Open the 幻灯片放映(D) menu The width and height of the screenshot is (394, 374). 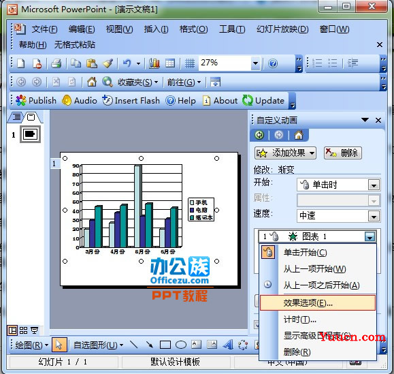click(x=282, y=29)
